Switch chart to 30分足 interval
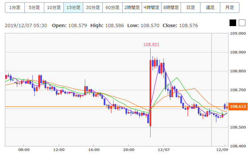 [93, 7]
